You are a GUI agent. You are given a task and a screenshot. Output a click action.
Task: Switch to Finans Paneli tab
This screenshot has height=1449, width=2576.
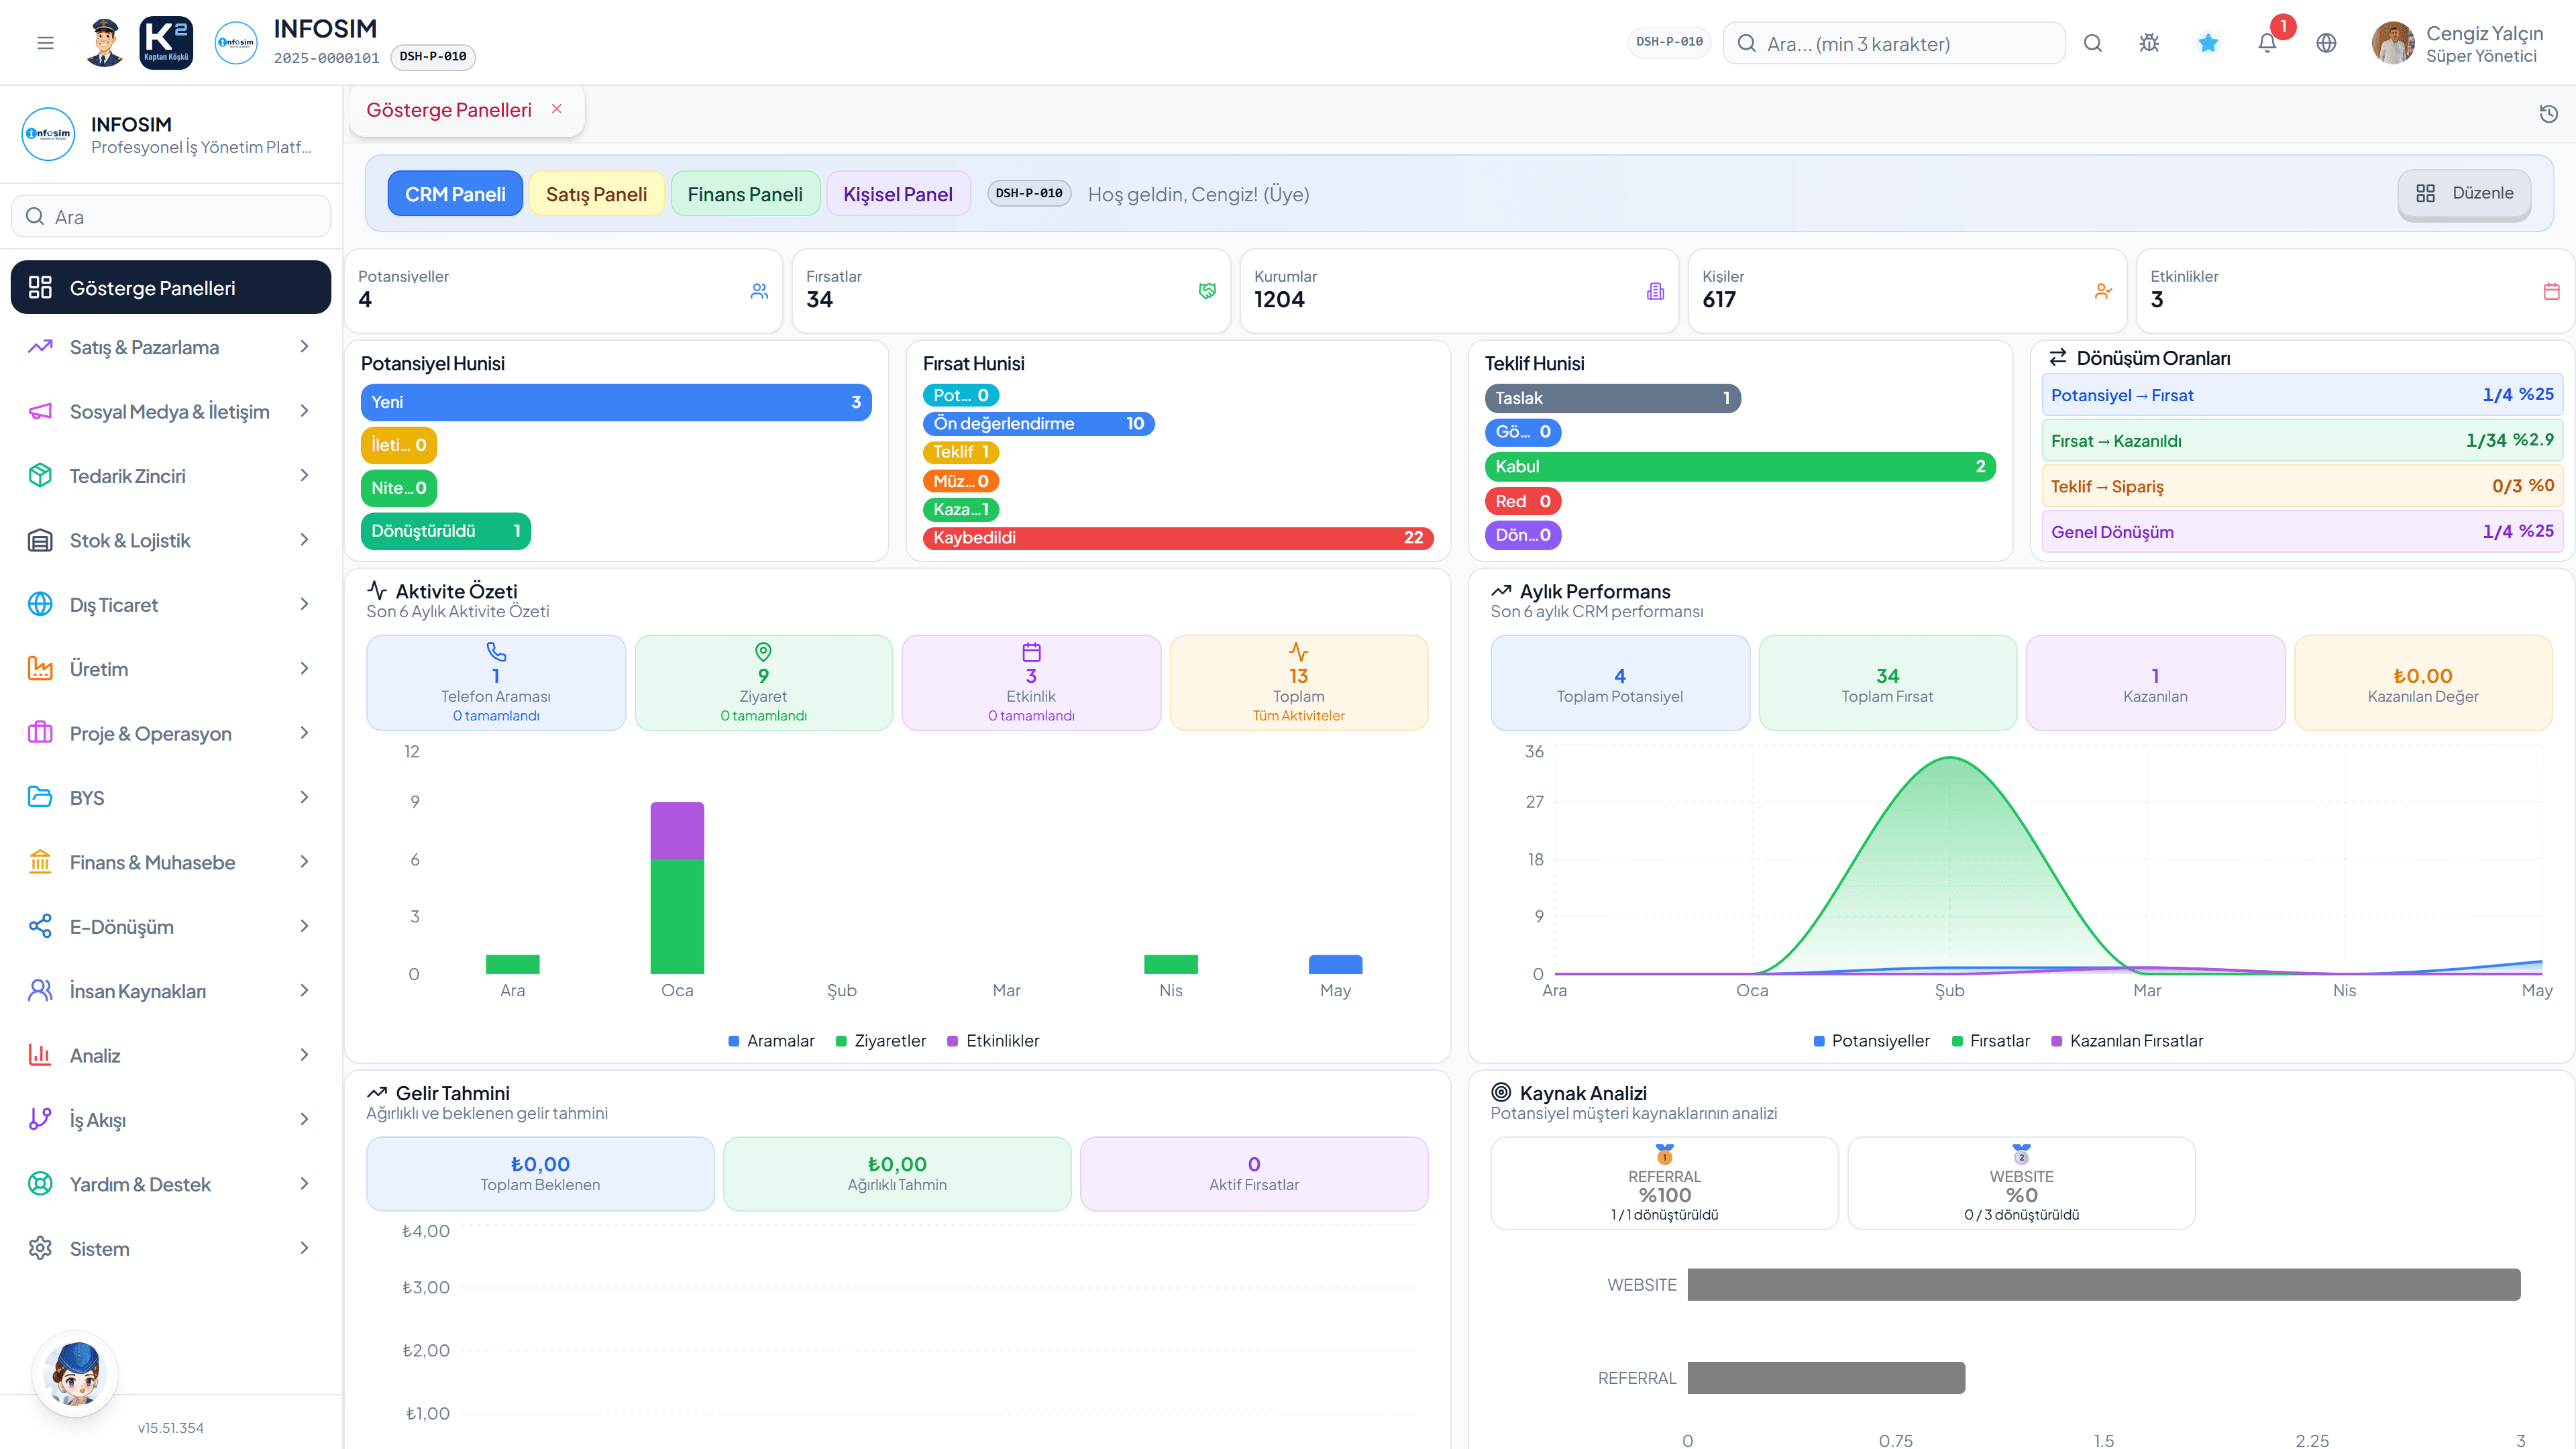coord(745,194)
